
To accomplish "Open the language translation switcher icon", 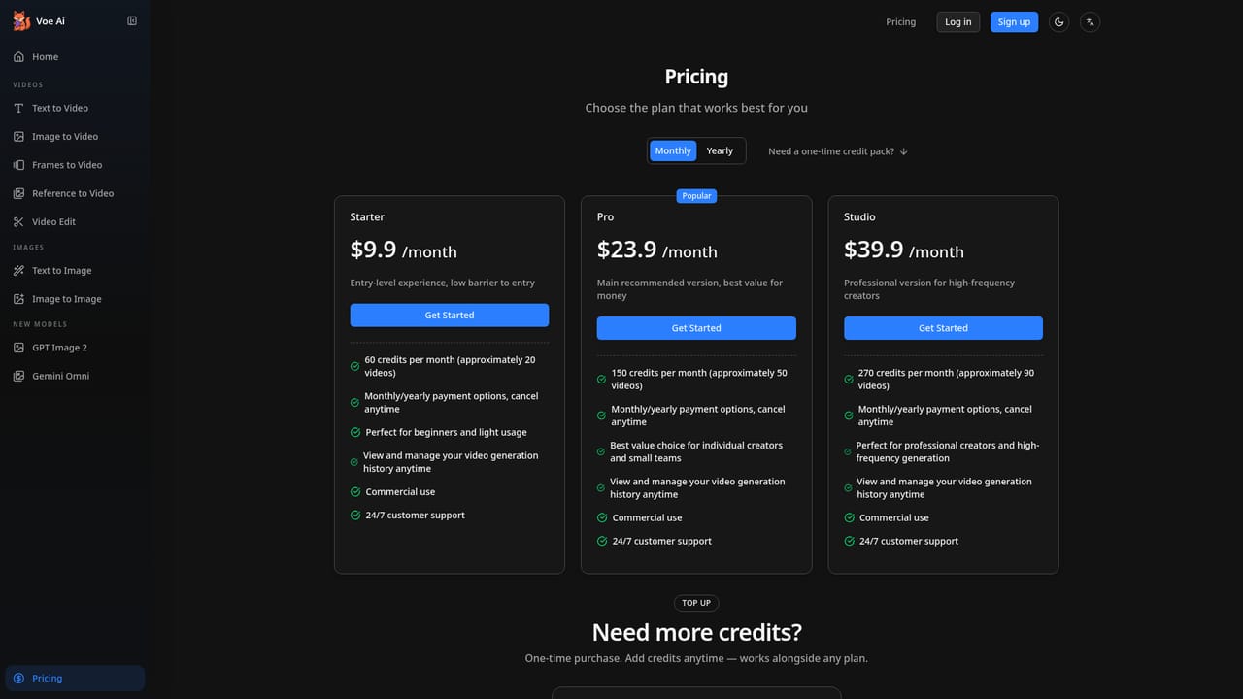I will point(1090,22).
